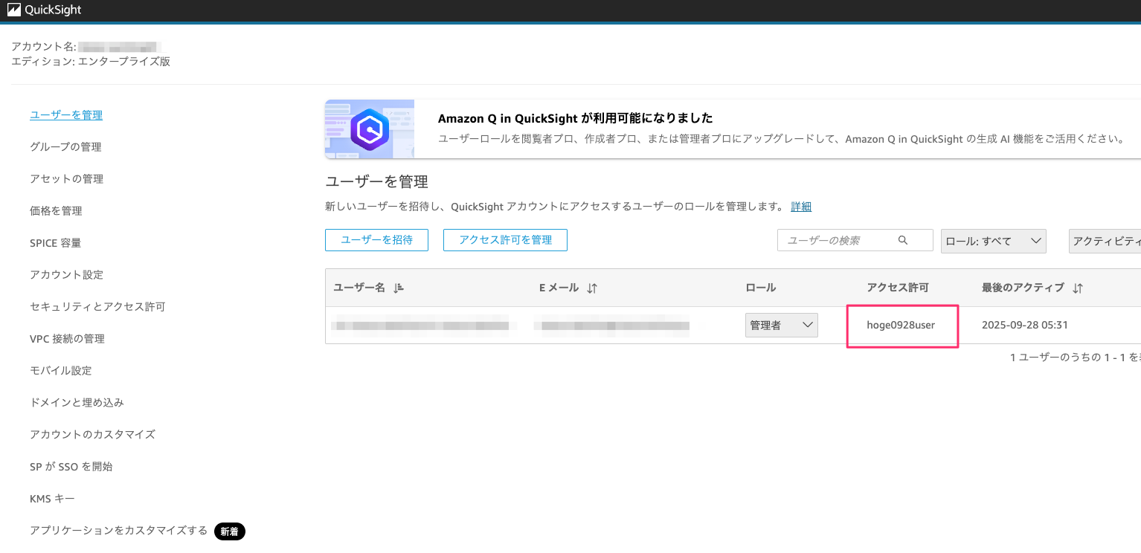Click the ロール column header

(760, 288)
